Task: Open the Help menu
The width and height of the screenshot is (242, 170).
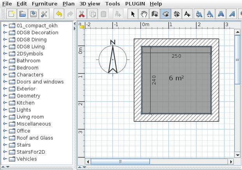Action: tap(156, 4)
